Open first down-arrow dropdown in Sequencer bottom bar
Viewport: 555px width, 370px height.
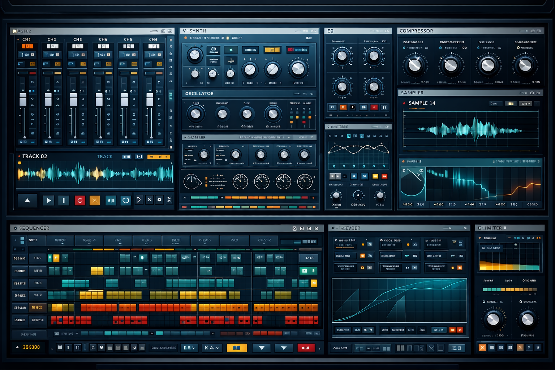coord(262,348)
